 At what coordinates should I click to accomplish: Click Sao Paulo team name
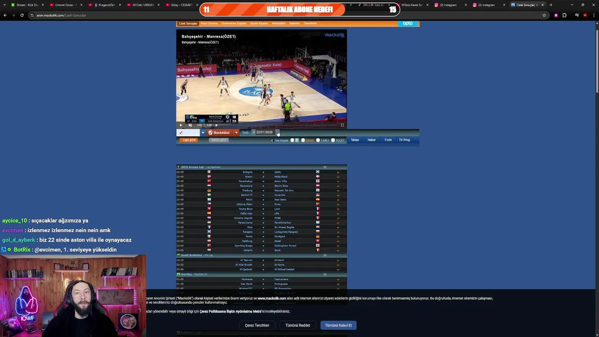pyautogui.click(x=247, y=284)
